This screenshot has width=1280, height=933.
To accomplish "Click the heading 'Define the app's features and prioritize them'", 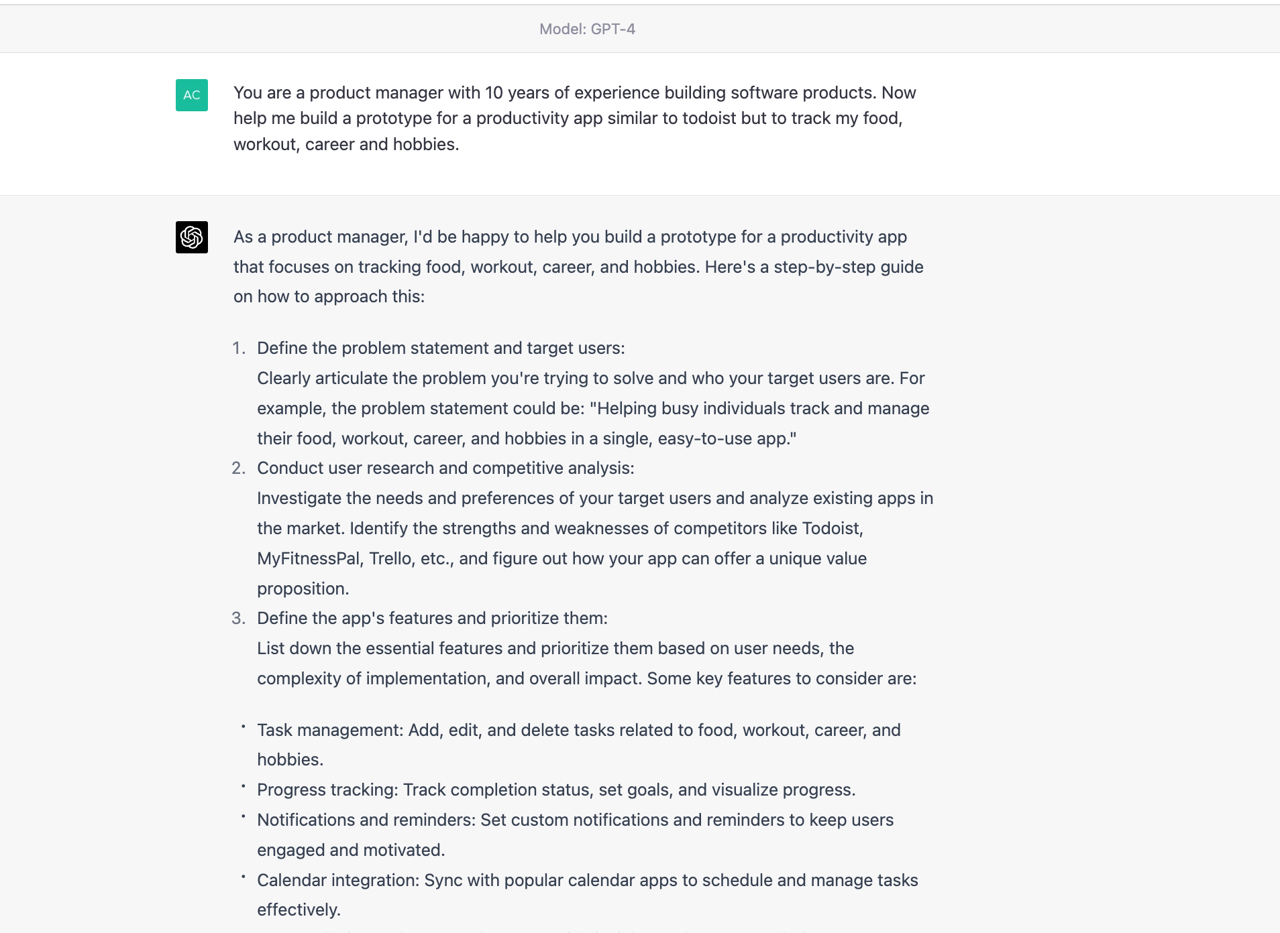I will [431, 619].
